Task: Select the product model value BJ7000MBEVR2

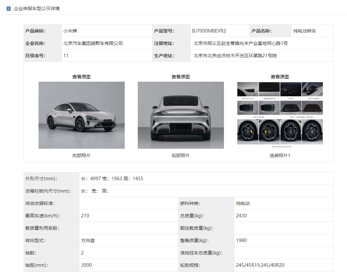Action: pyautogui.click(x=209, y=31)
